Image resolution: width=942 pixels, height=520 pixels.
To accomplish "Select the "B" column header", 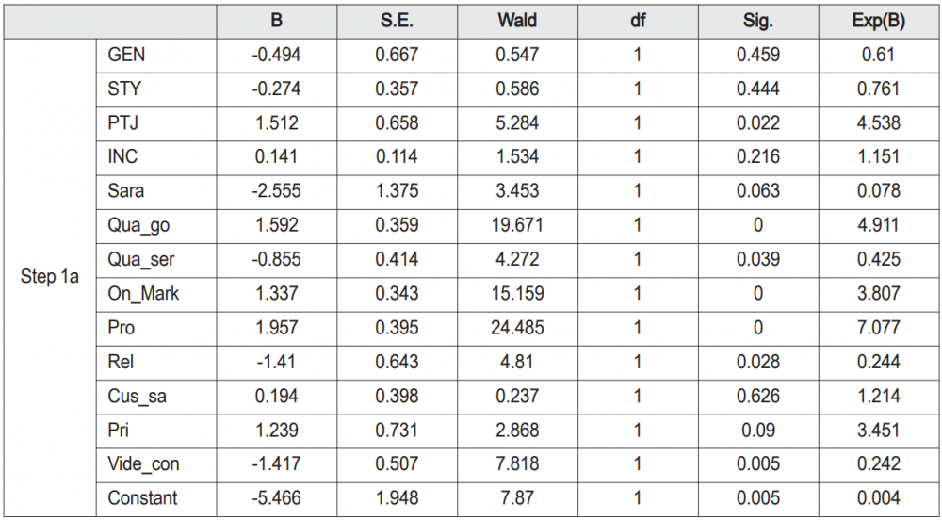I will coord(276,21).
